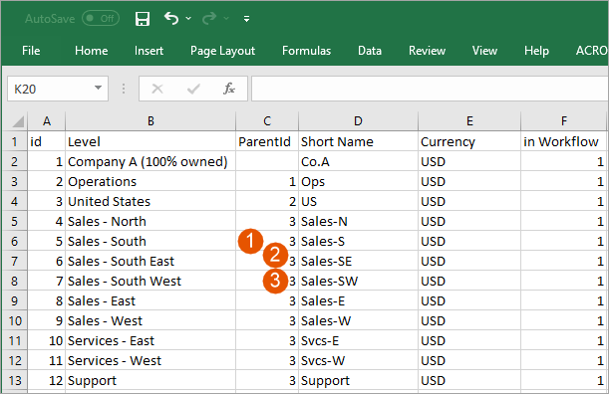Select column C header
Image resolution: width=609 pixels, height=394 pixels.
267,121
